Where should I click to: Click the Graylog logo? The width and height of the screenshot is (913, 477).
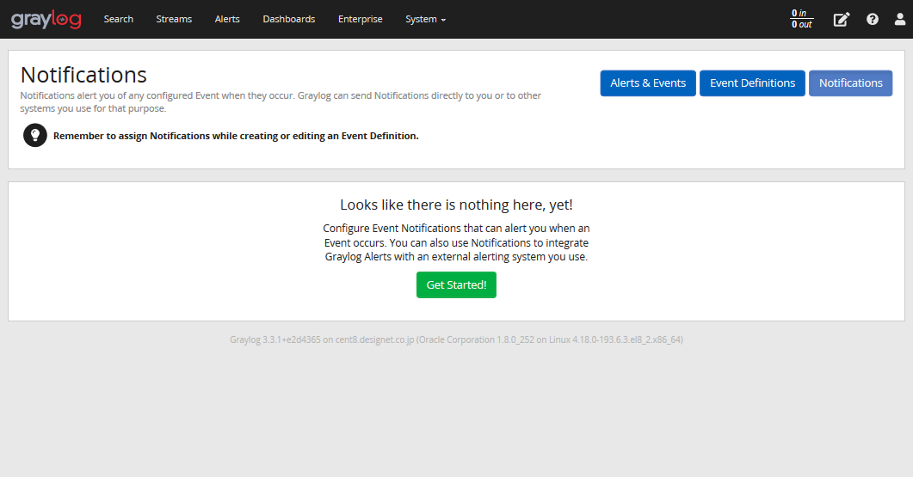tap(46, 19)
